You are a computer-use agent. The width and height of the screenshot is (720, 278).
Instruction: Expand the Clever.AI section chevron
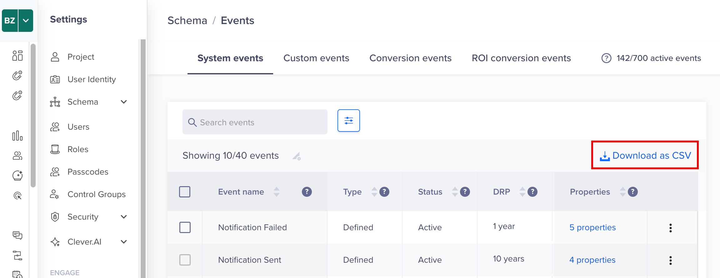(124, 242)
